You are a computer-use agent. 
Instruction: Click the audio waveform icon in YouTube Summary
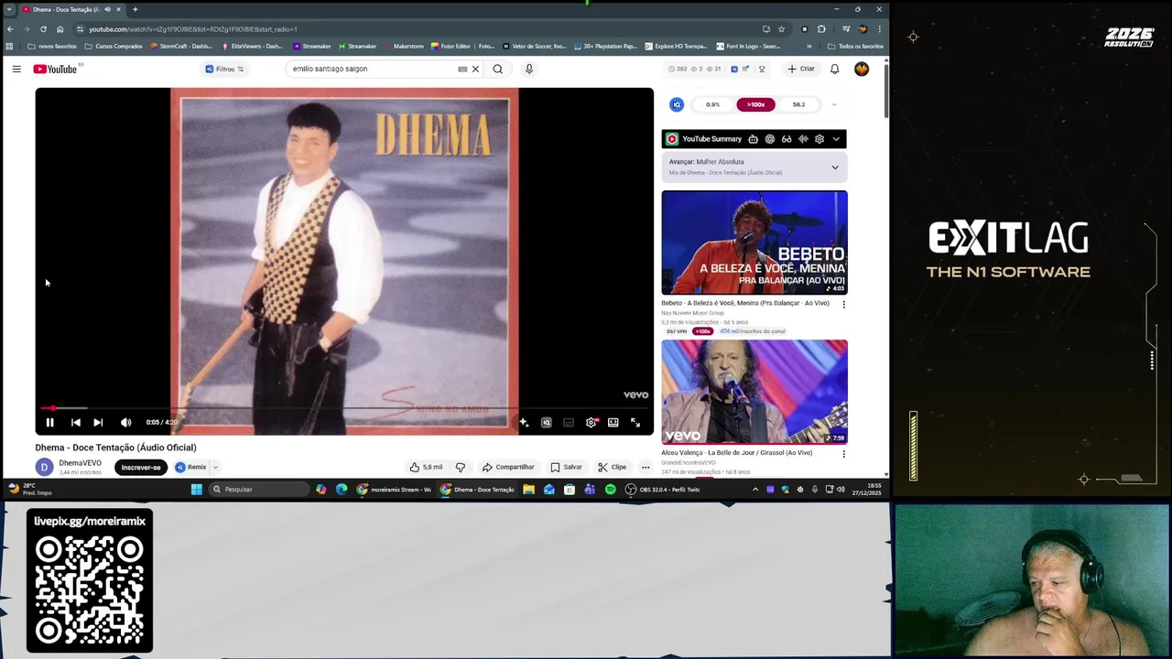[803, 139]
